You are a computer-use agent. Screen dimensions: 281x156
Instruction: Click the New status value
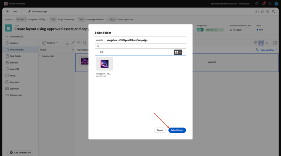(x=260, y=30)
